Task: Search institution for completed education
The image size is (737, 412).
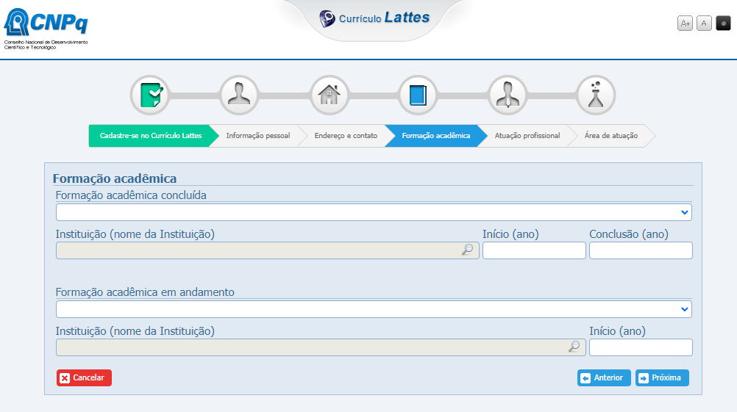Action: [x=467, y=250]
